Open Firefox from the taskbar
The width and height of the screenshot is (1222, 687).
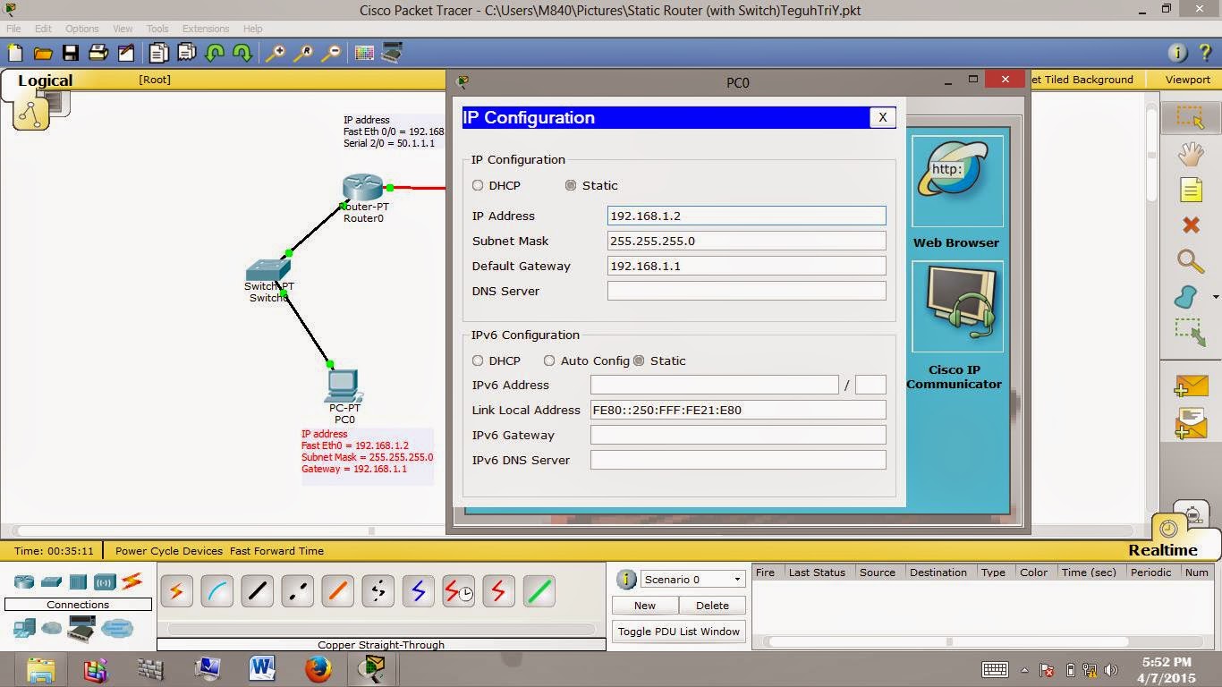pyautogui.click(x=318, y=668)
